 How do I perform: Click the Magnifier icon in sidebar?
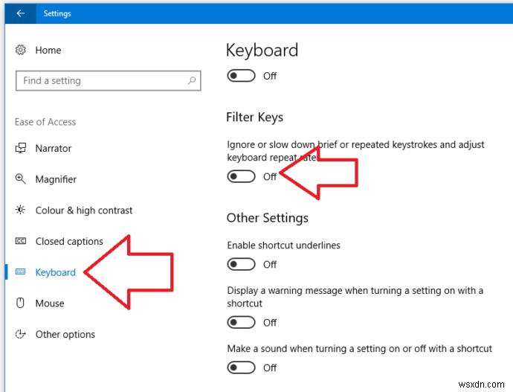(20, 179)
